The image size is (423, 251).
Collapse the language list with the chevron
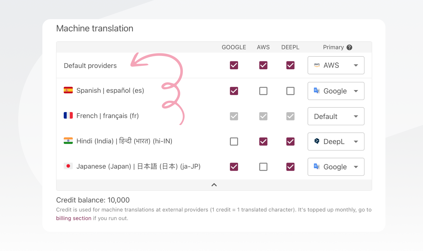pyautogui.click(x=214, y=185)
